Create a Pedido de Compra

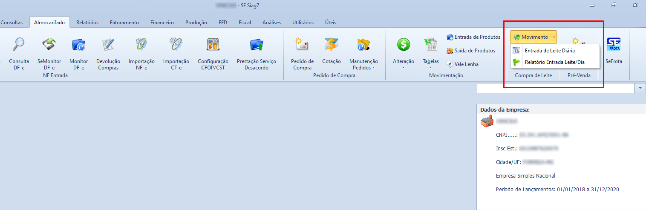pos(302,51)
